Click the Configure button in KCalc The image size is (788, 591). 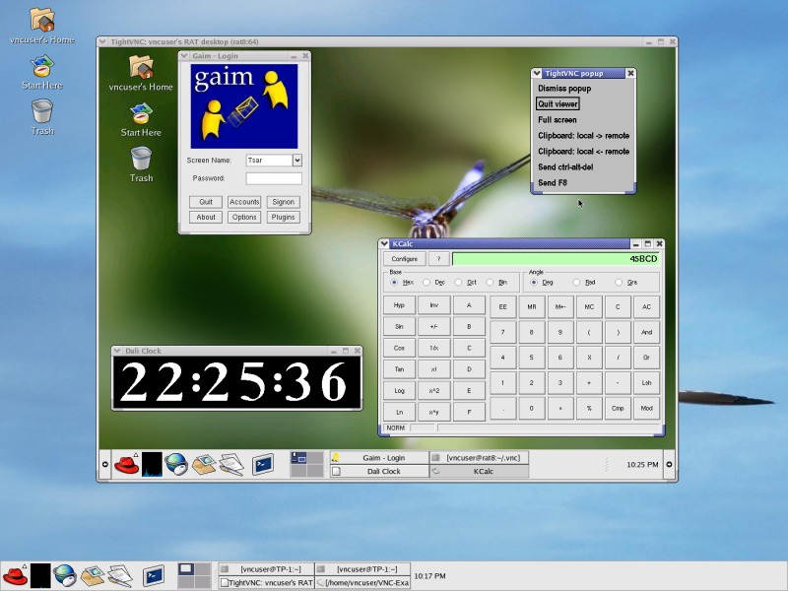pyautogui.click(x=404, y=259)
